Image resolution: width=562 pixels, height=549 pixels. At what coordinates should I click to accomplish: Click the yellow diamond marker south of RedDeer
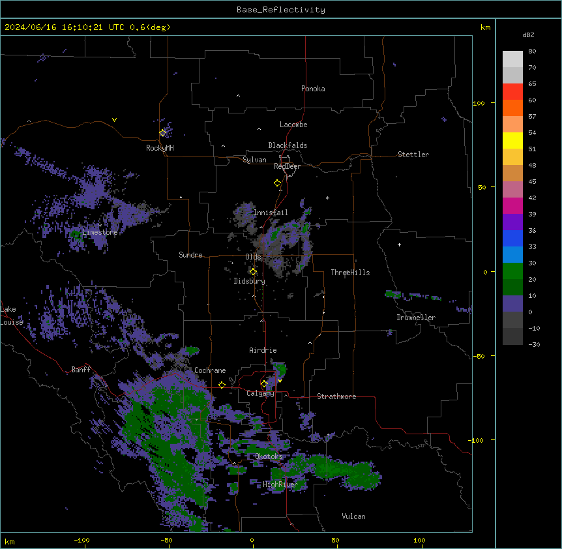tap(277, 183)
